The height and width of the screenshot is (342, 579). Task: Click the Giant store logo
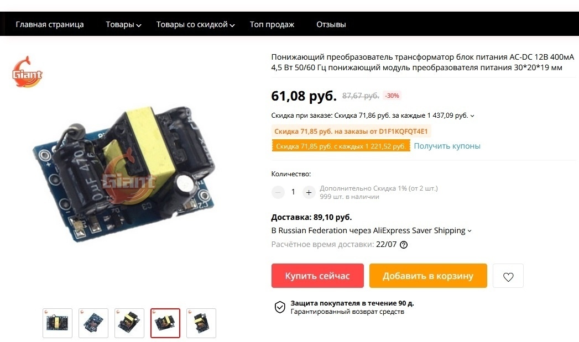27,72
